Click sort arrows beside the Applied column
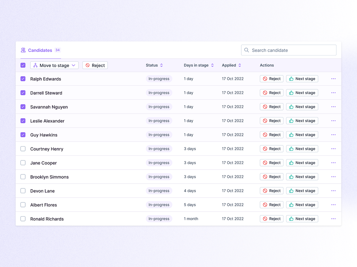The image size is (357, 267). [x=240, y=65]
